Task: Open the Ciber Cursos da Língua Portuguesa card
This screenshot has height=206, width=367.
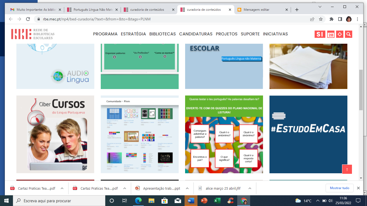Action: (55, 134)
